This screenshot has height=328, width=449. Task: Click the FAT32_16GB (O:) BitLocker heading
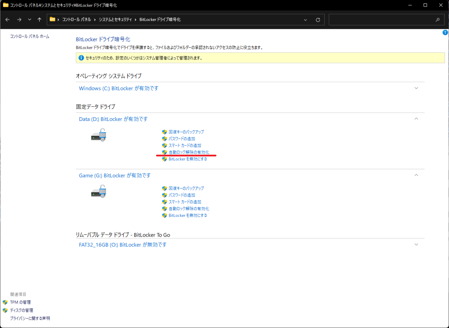click(123, 245)
